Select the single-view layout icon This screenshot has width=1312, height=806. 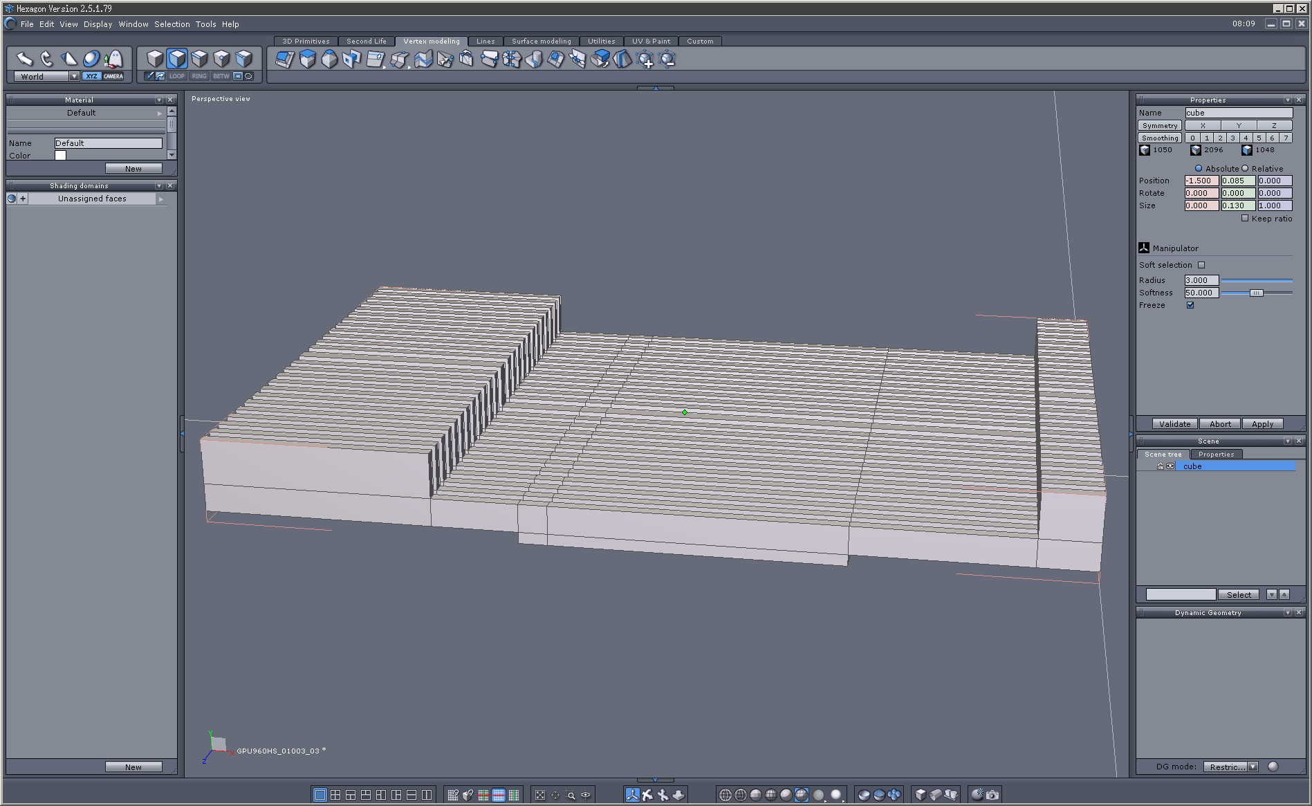(320, 795)
